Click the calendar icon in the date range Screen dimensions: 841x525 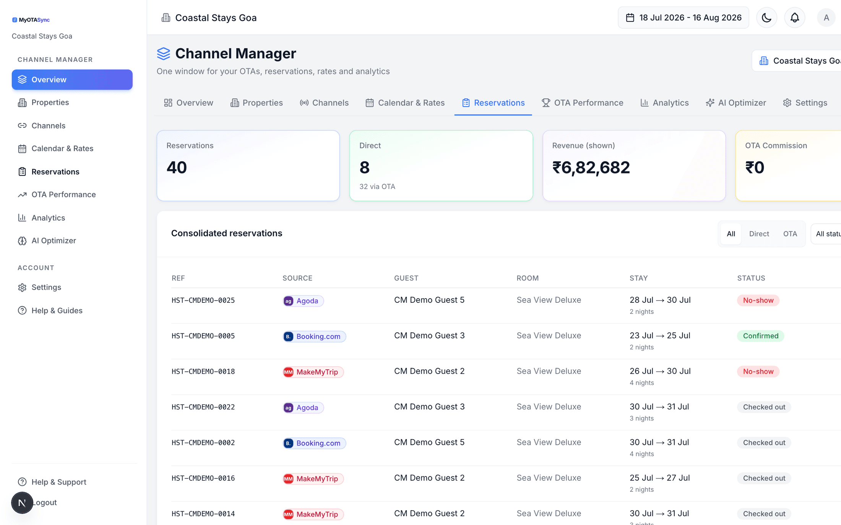click(630, 18)
